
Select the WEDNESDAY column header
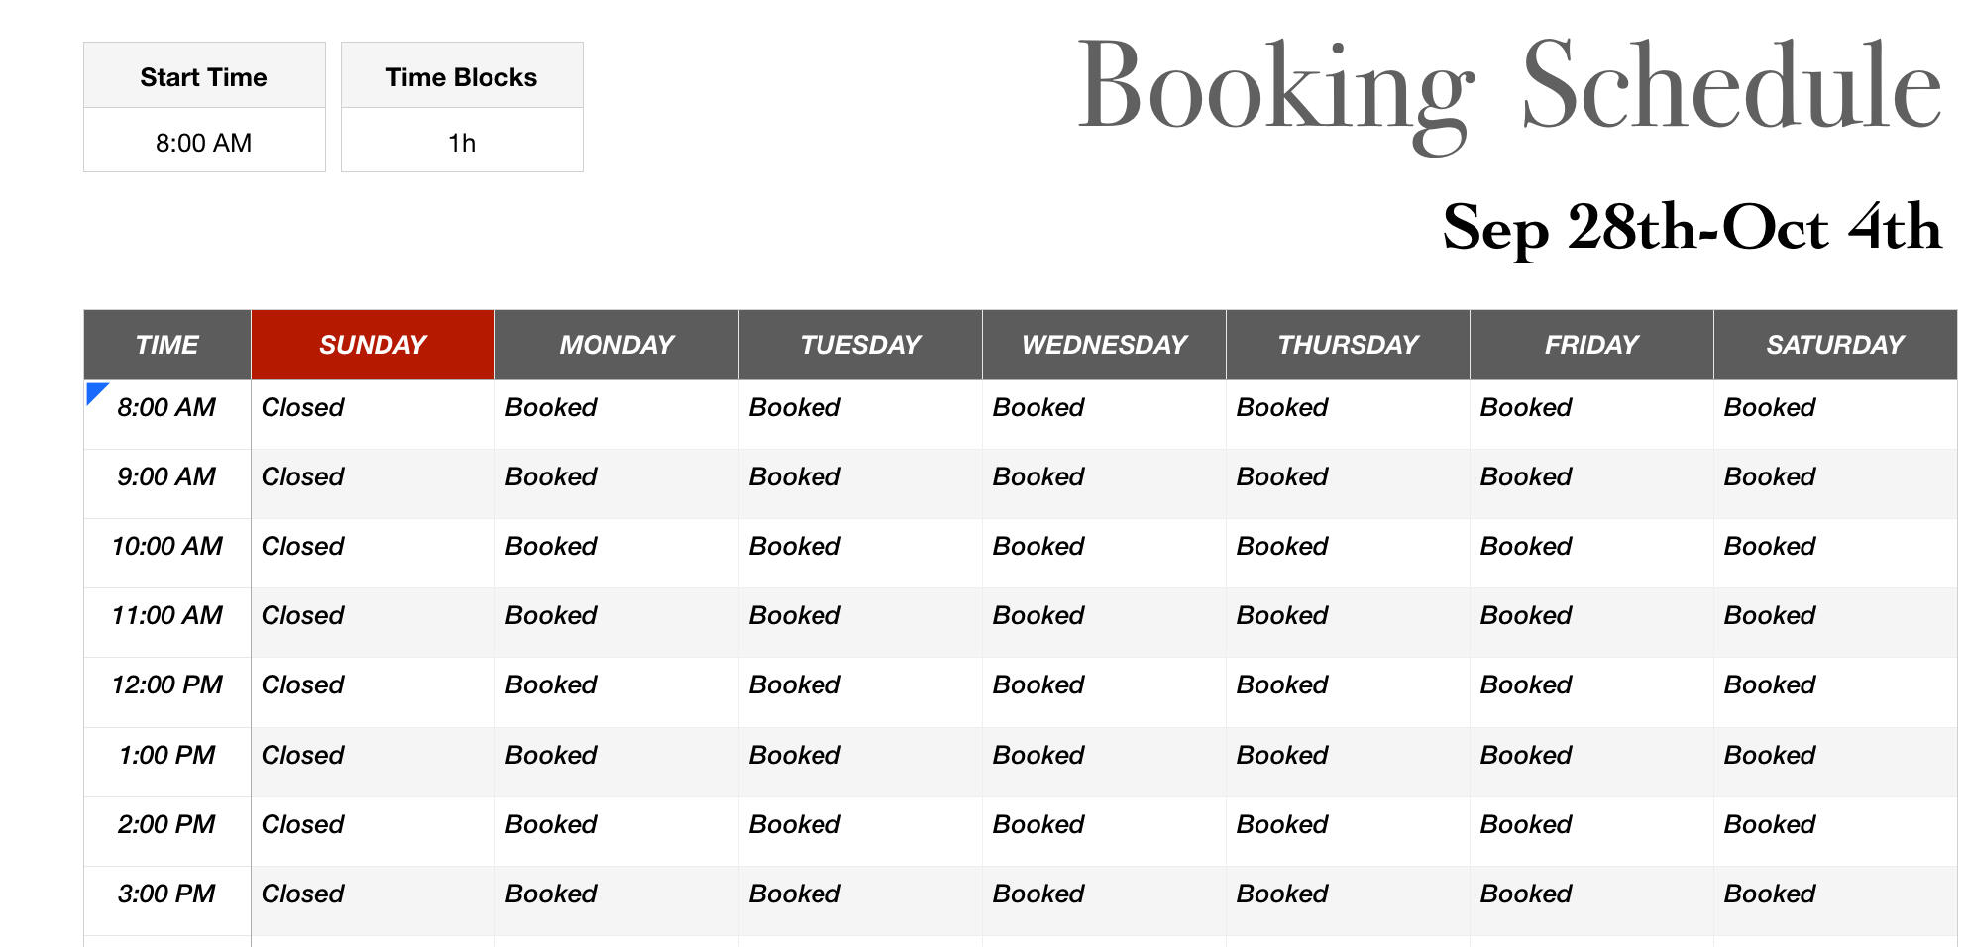1104,345
